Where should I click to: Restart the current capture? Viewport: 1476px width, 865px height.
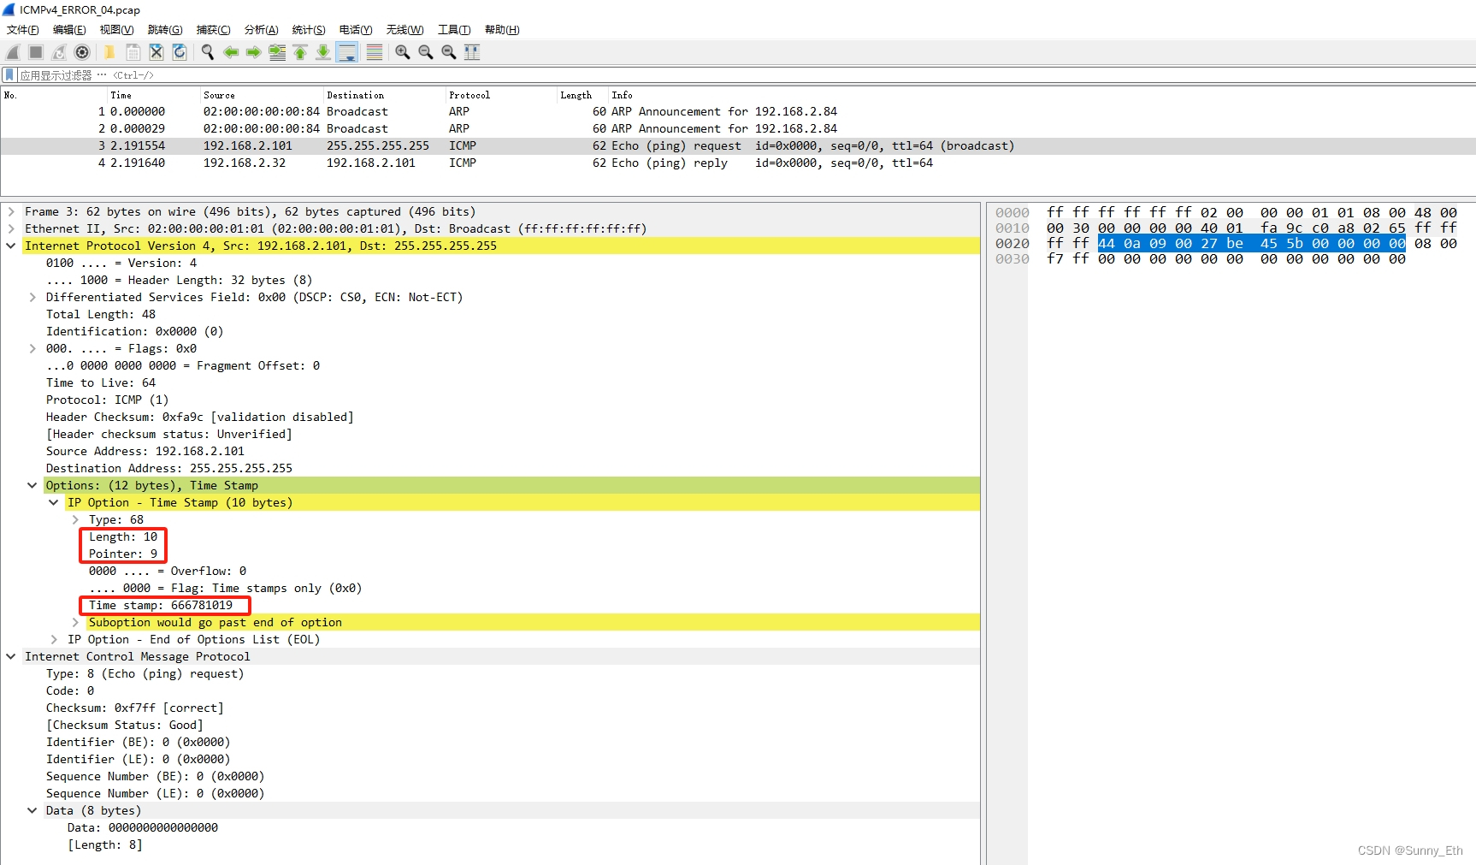point(58,52)
